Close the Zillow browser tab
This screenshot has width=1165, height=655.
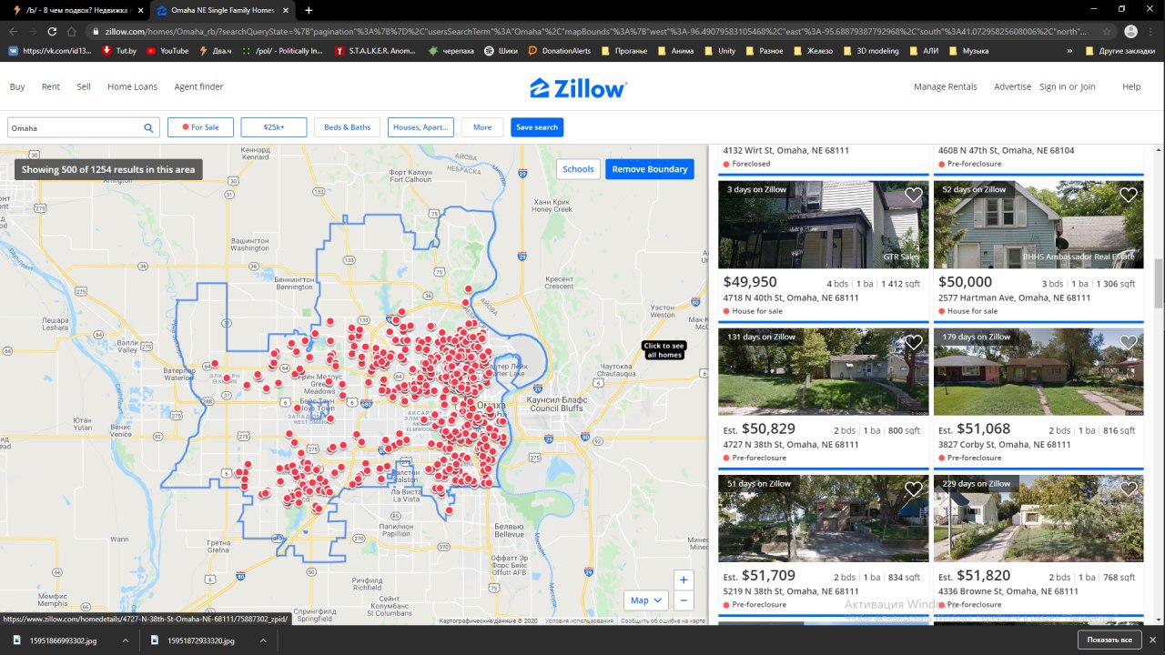[288, 10]
